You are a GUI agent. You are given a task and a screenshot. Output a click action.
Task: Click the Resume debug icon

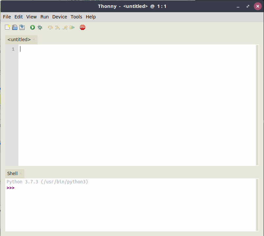(x=72, y=27)
